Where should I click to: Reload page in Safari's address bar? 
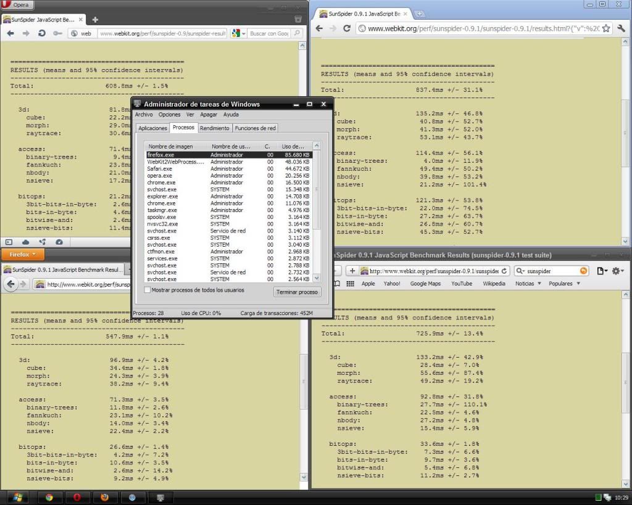(x=504, y=271)
